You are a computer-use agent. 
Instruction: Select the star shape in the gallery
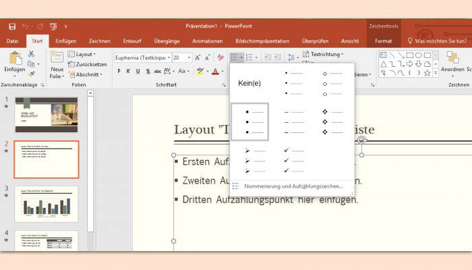point(427,73)
